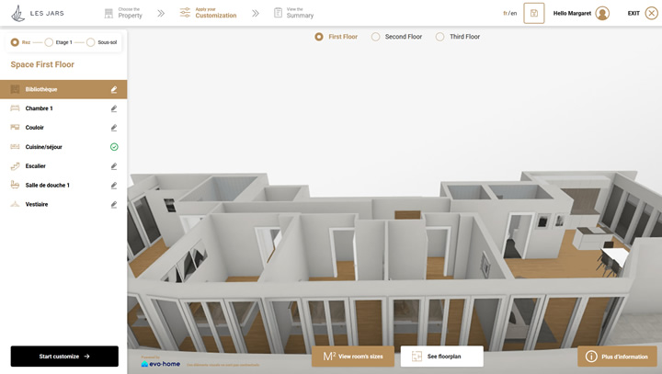Click the Les Jars logo
Screen dimensions: 662x374
(37, 13)
